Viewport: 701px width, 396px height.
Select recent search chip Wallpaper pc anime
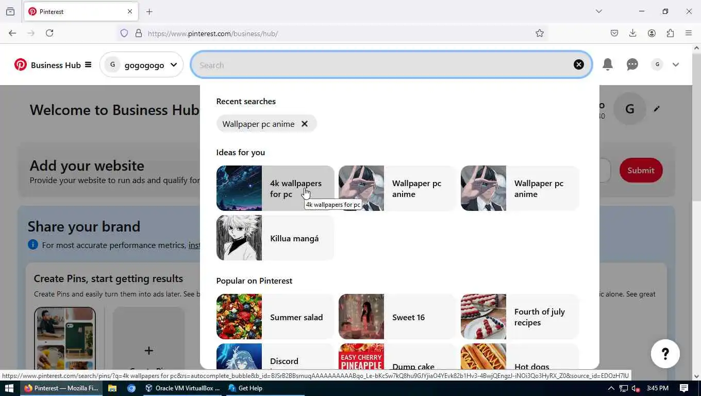pos(258,124)
